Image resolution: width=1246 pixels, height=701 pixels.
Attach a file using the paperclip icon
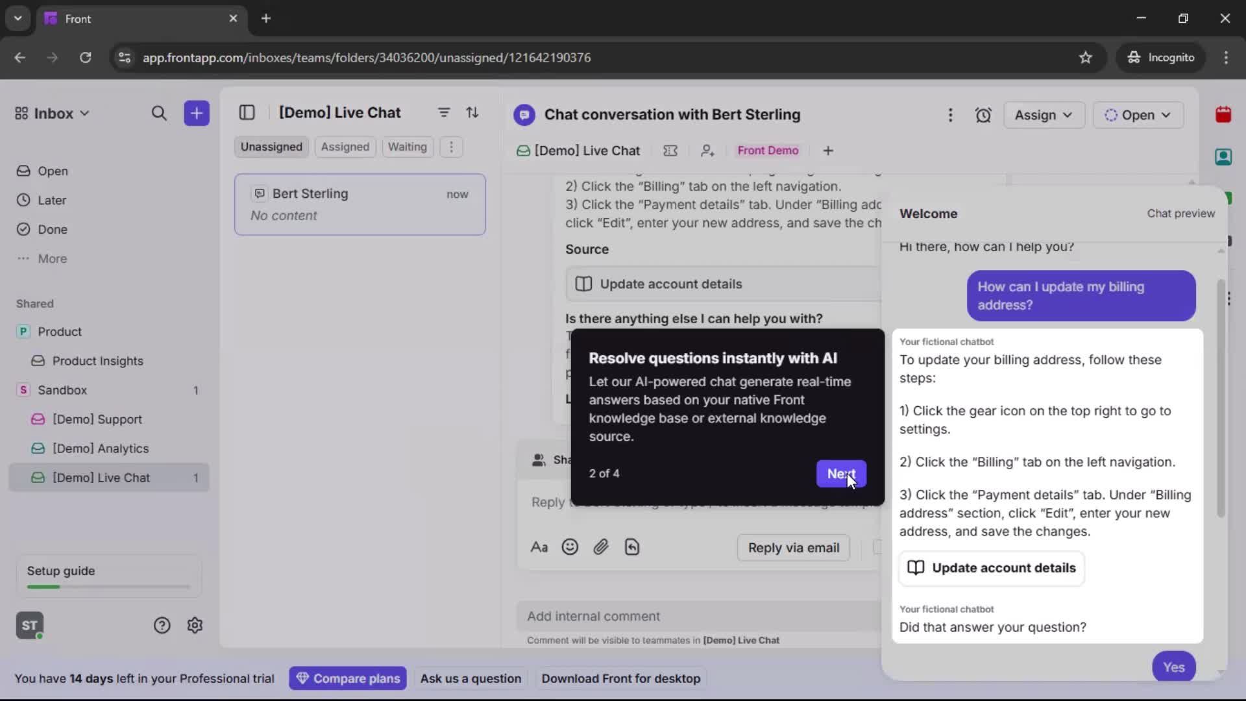(601, 547)
